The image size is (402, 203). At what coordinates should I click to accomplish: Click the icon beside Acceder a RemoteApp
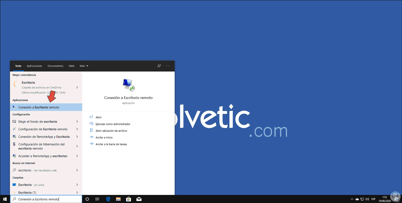[x=14, y=156]
